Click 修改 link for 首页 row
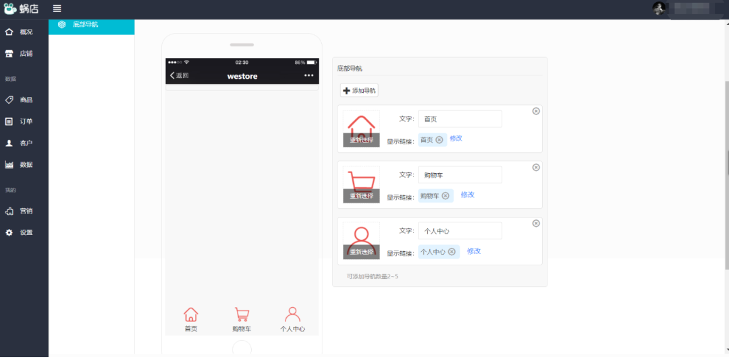The width and height of the screenshot is (729, 363). [456, 138]
